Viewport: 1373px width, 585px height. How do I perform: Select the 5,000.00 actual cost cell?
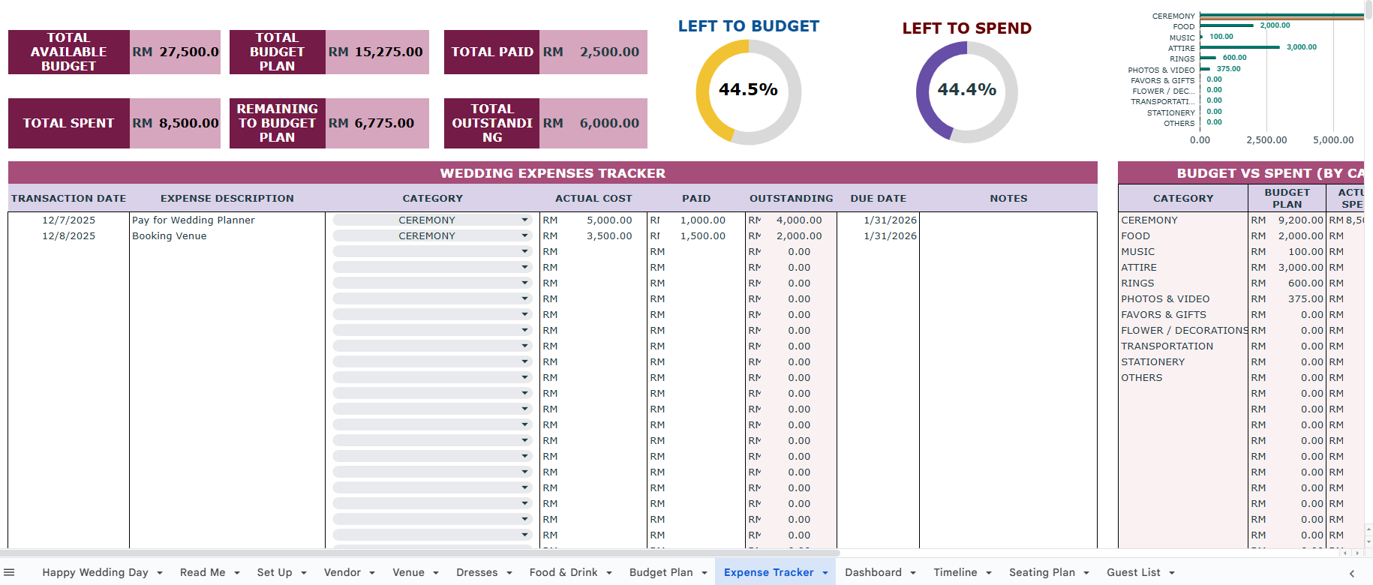[x=593, y=220]
